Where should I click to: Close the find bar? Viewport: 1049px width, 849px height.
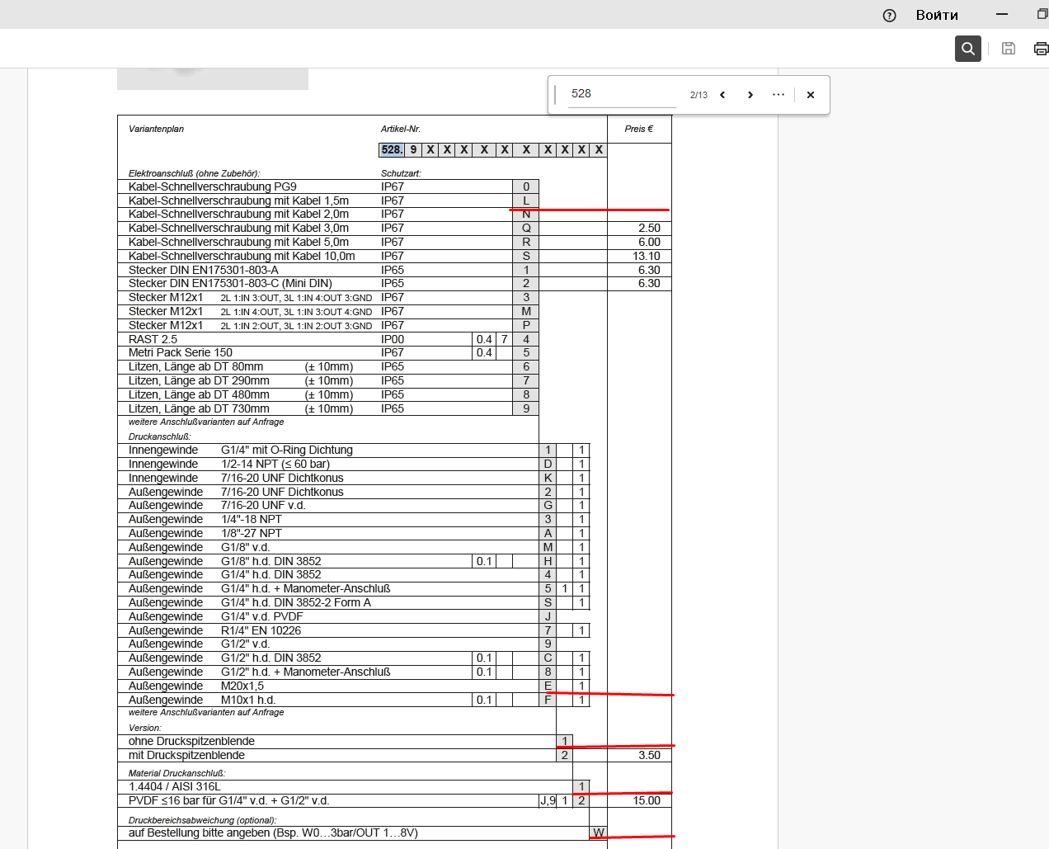811,95
